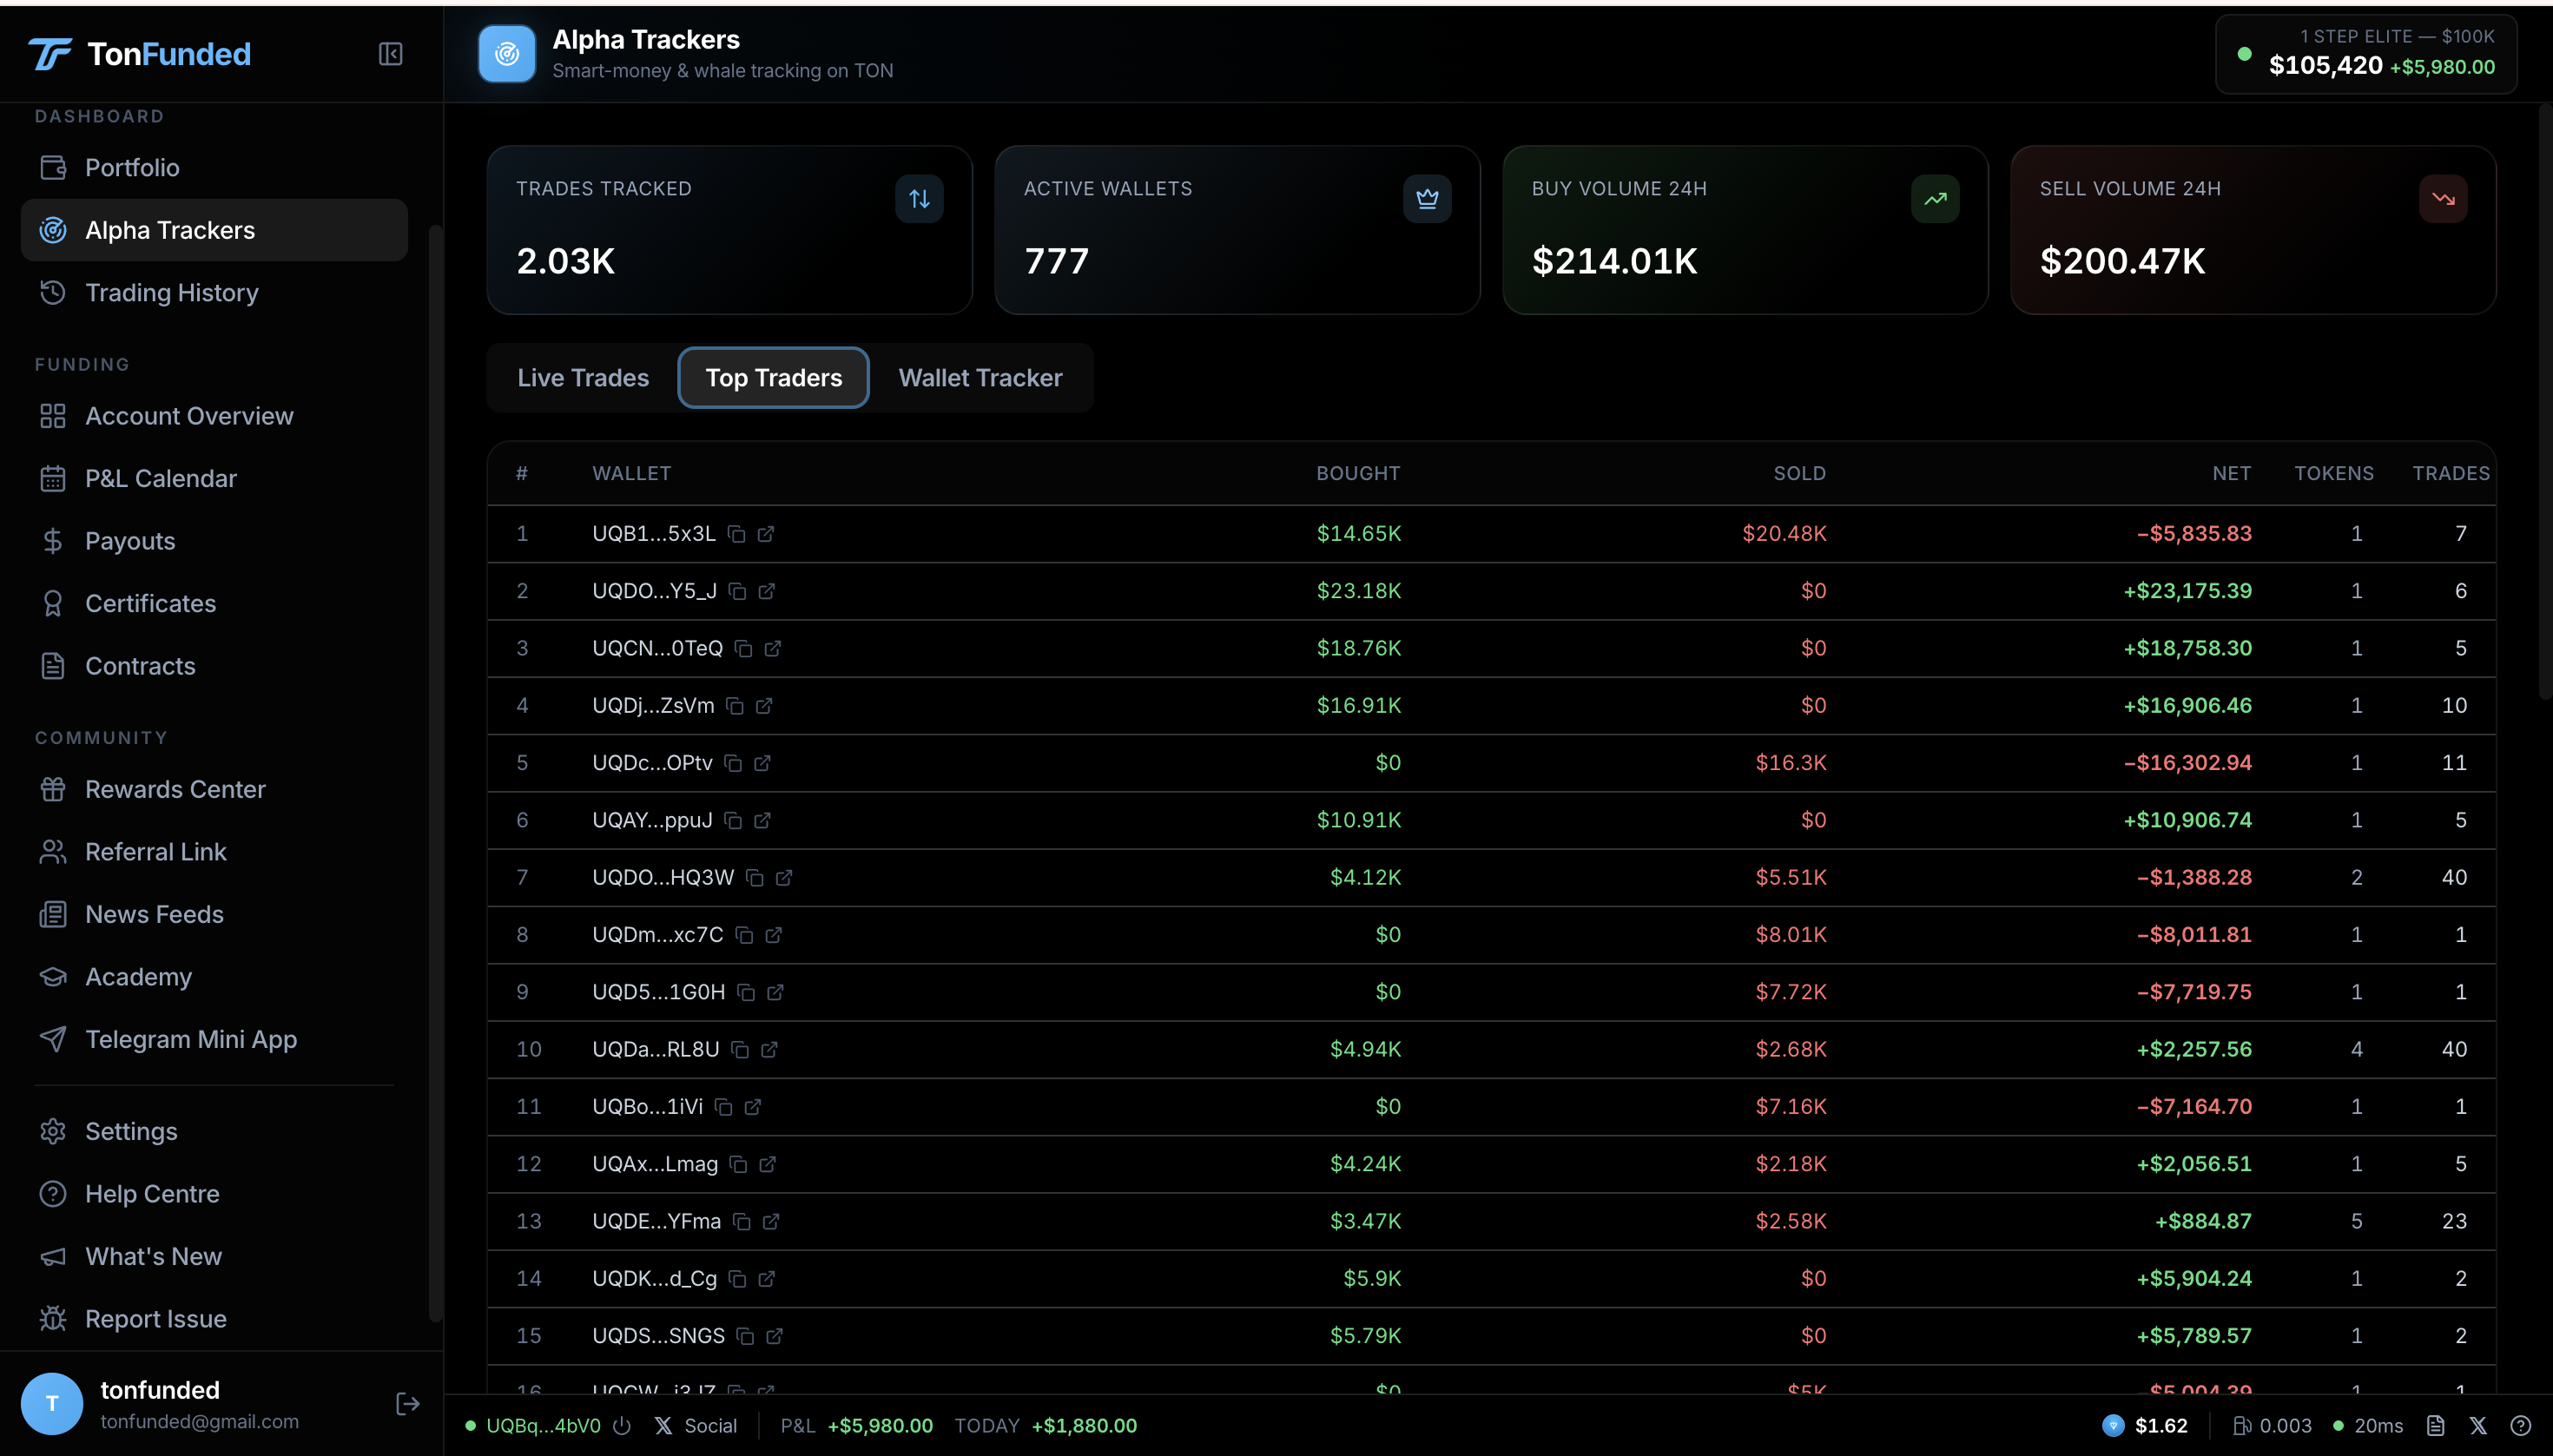Click the NET column header

pyautogui.click(x=2231, y=474)
